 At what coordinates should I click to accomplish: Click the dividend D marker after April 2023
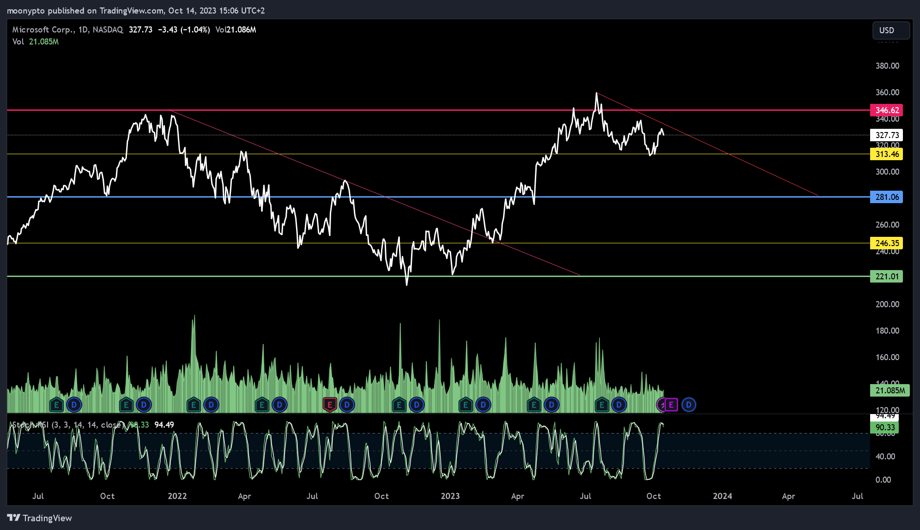(551, 405)
